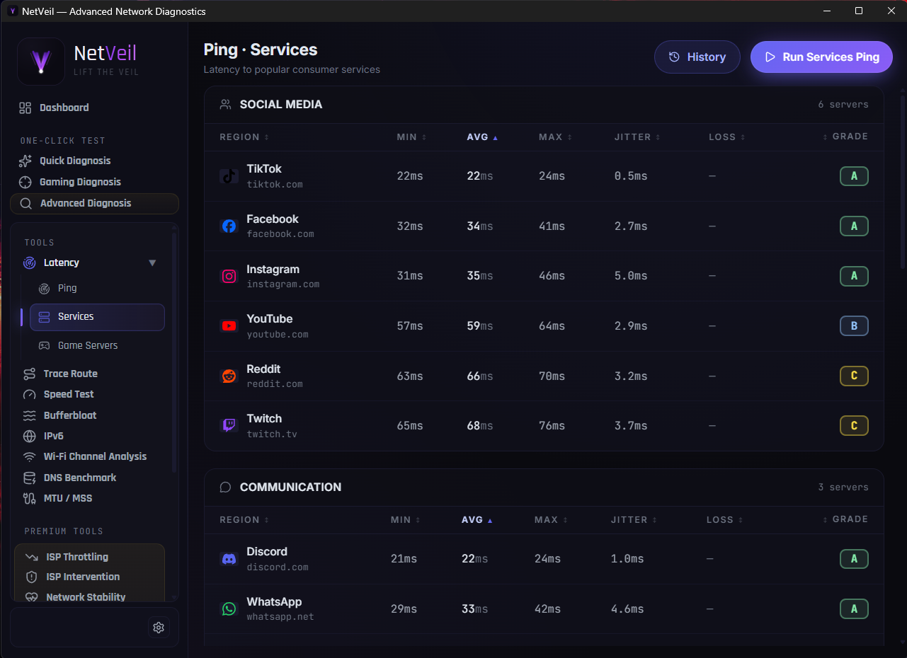
Task: Click the Quick Diagnosis sparkle icon
Action: (x=25, y=161)
